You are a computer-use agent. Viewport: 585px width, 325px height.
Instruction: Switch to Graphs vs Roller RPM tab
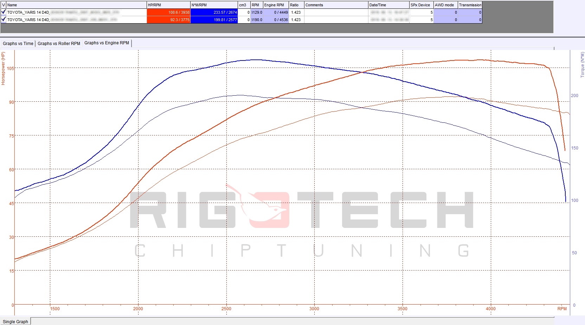(x=59, y=44)
